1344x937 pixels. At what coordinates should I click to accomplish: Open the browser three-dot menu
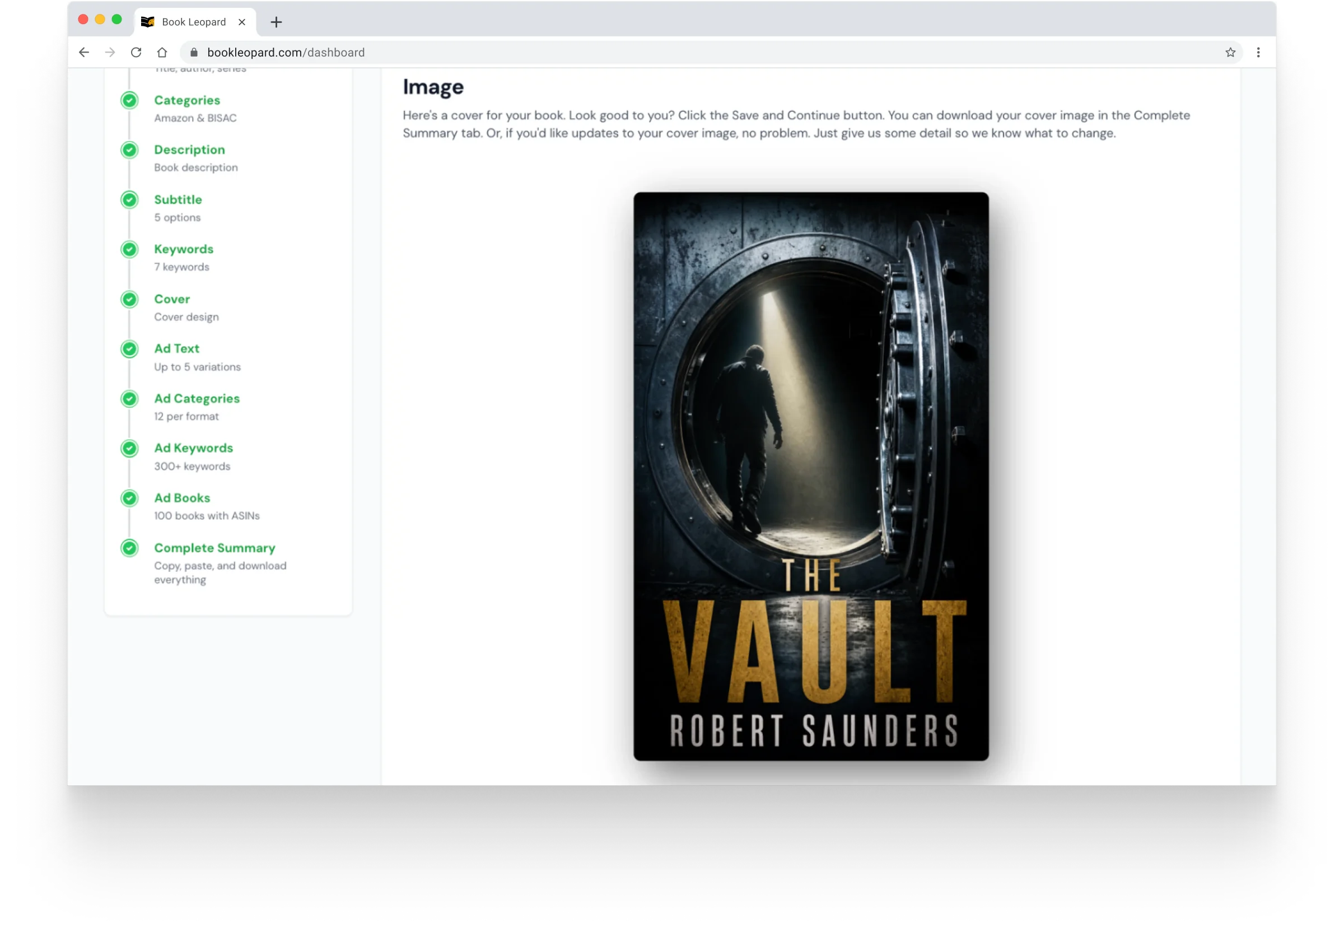point(1258,53)
